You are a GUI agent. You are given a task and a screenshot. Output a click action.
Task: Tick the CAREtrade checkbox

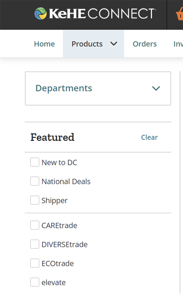pos(35,225)
